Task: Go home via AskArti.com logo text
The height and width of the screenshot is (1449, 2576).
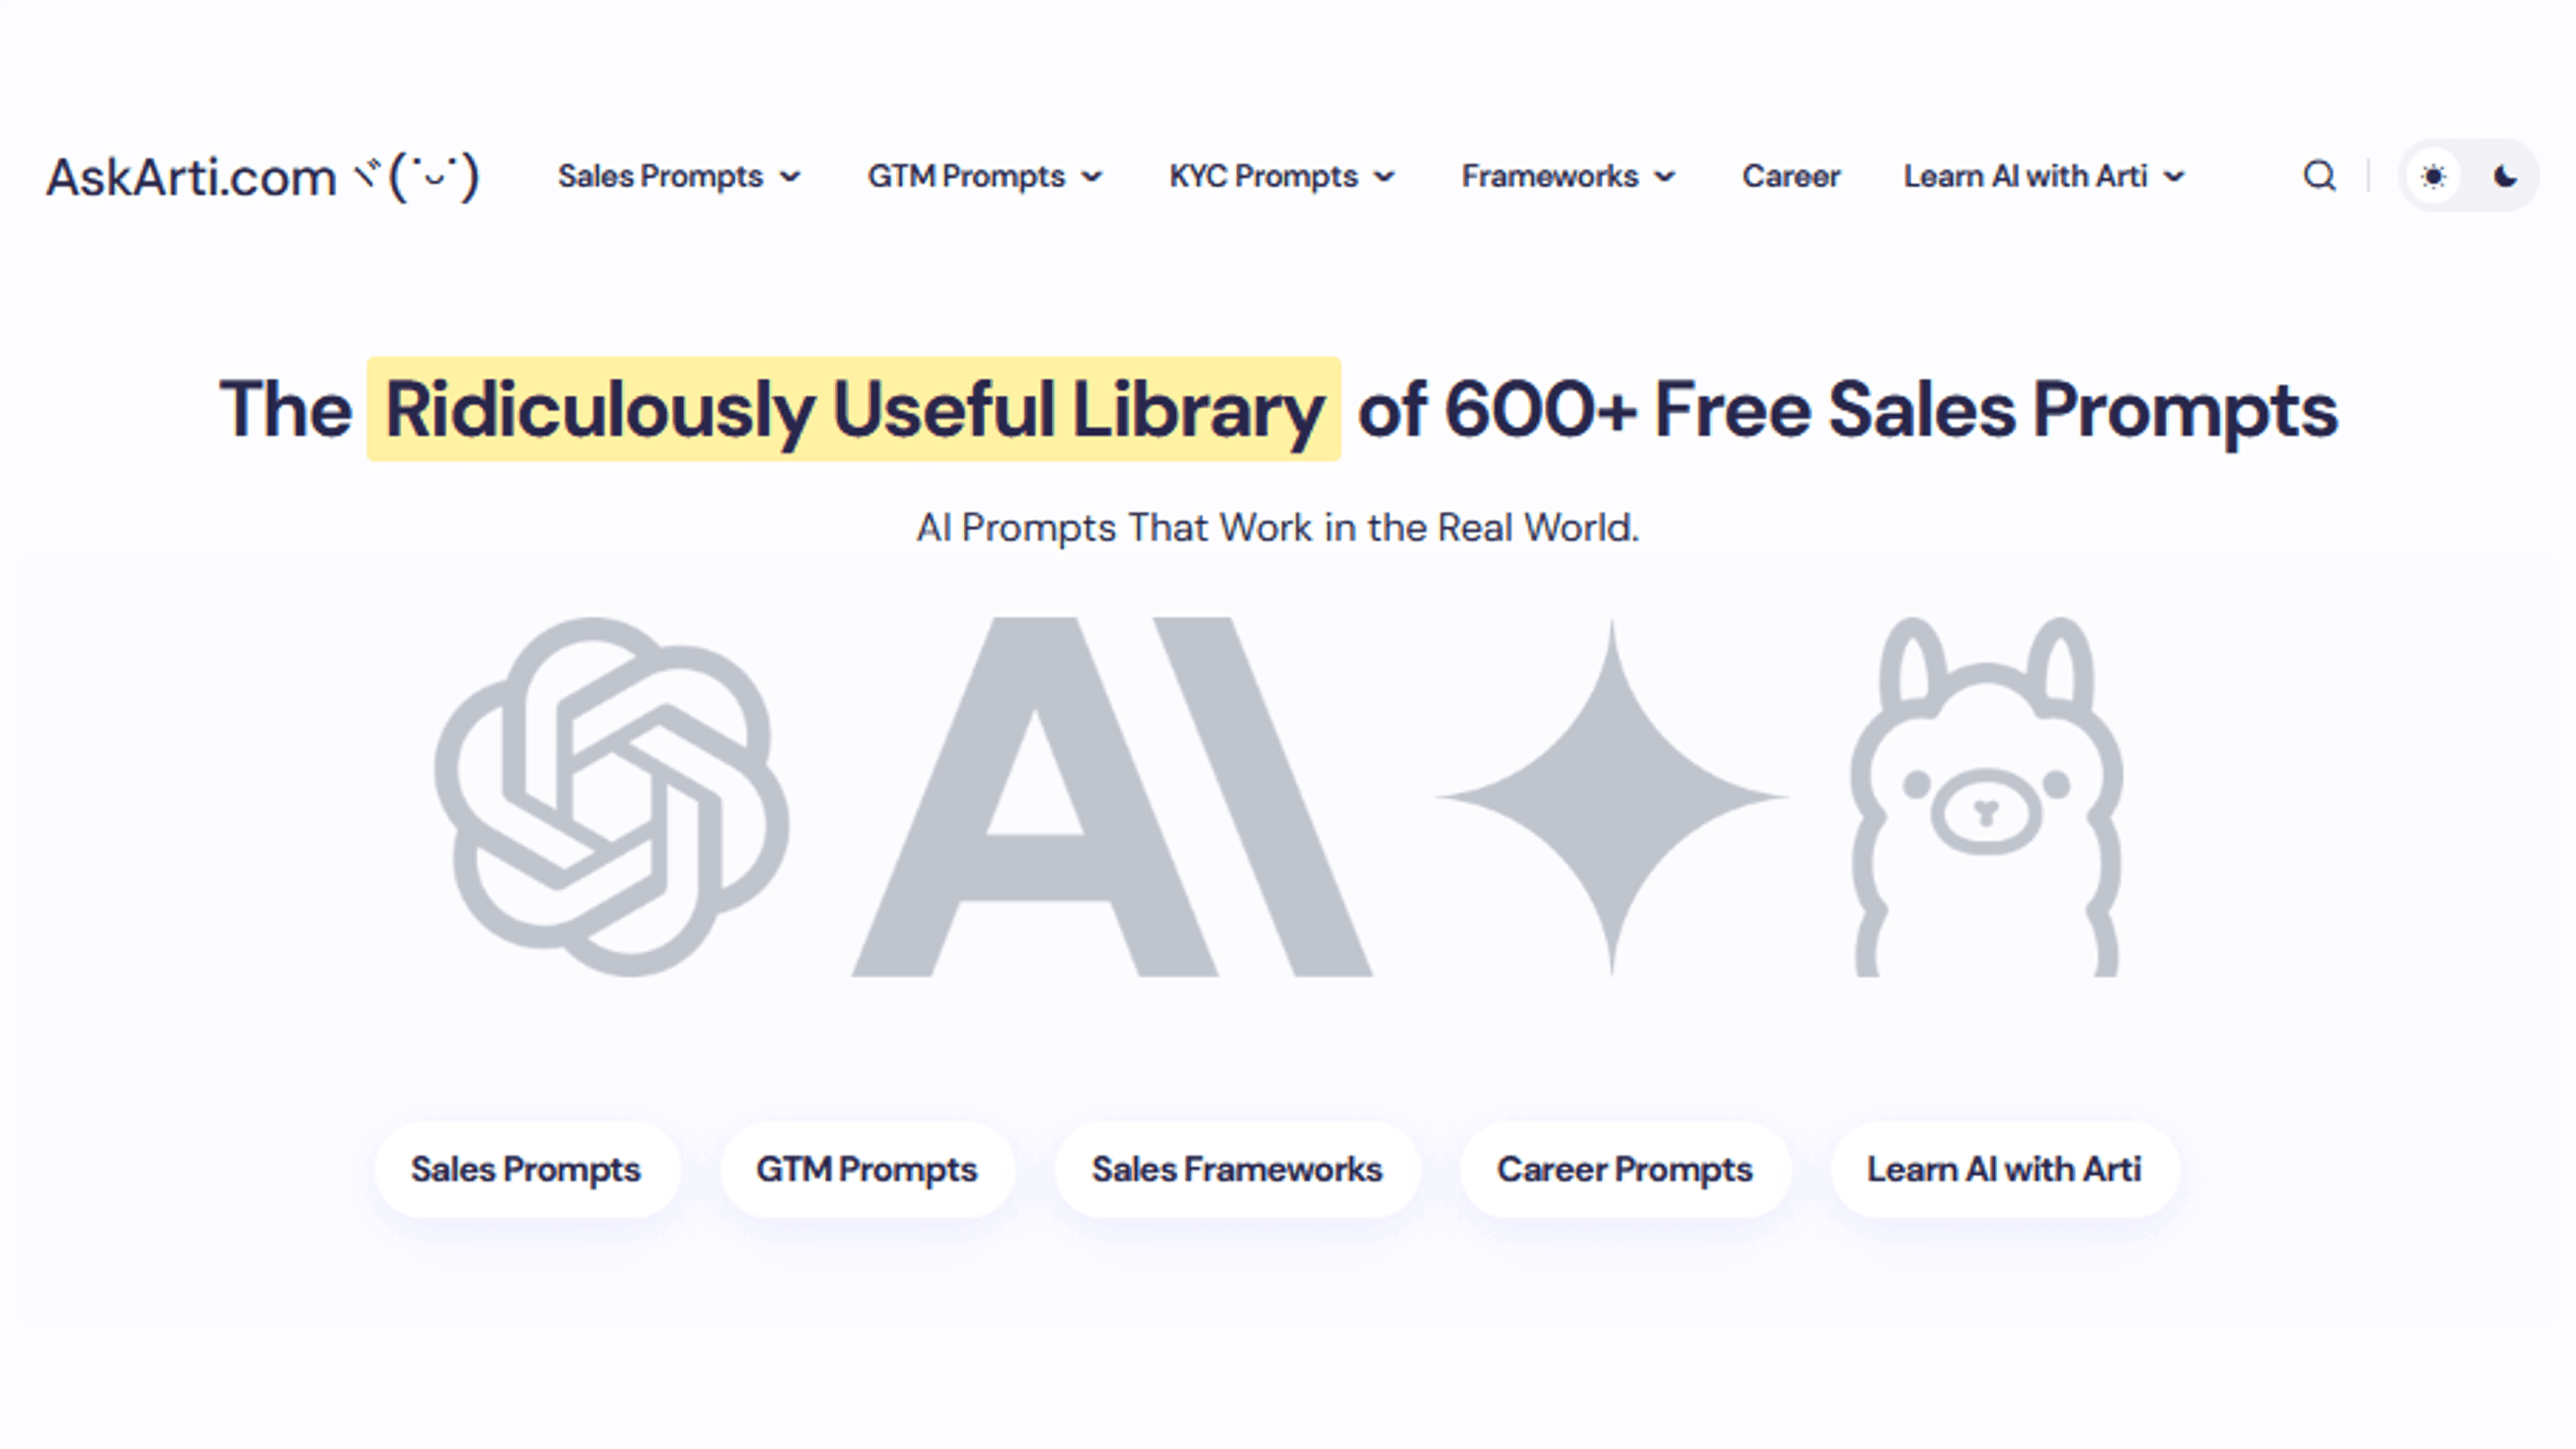Action: click(191, 177)
